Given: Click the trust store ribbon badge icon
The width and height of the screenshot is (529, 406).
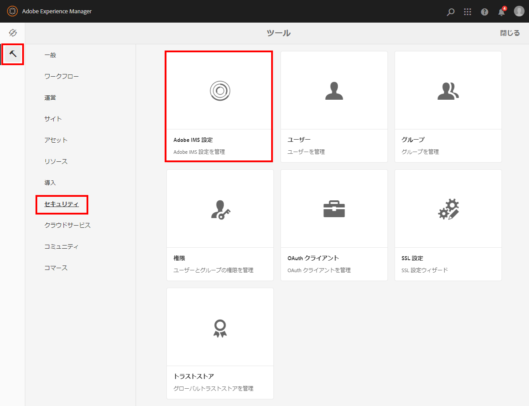Looking at the screenshot, I should 220,328.
